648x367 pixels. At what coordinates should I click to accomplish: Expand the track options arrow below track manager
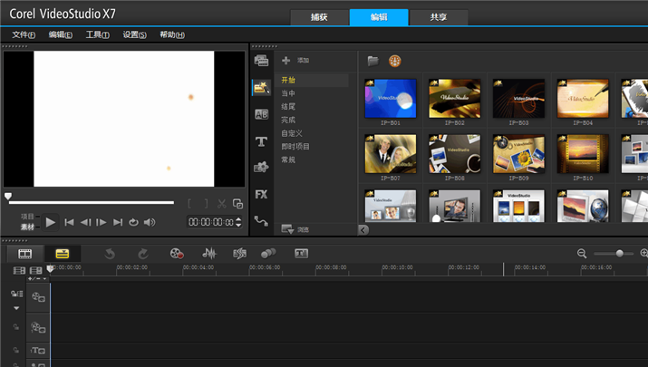pyautogui.click(x=15, y=308)
